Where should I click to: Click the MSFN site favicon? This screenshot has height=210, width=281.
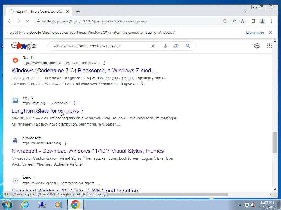(x=15, y=100)
